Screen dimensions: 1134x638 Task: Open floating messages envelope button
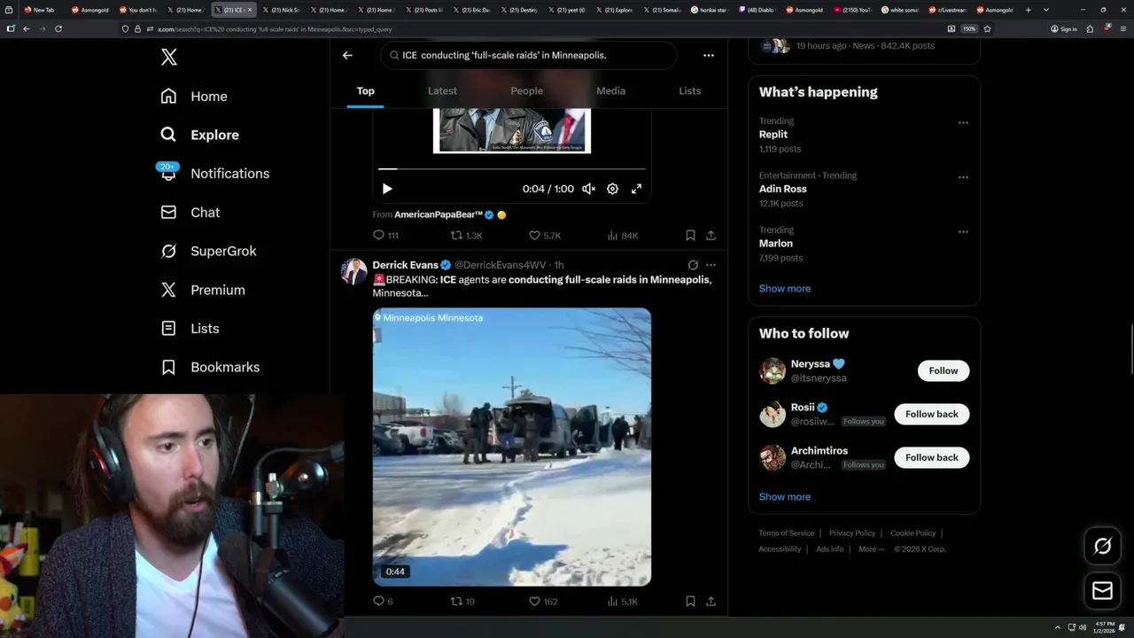(x=1102, y=590)
